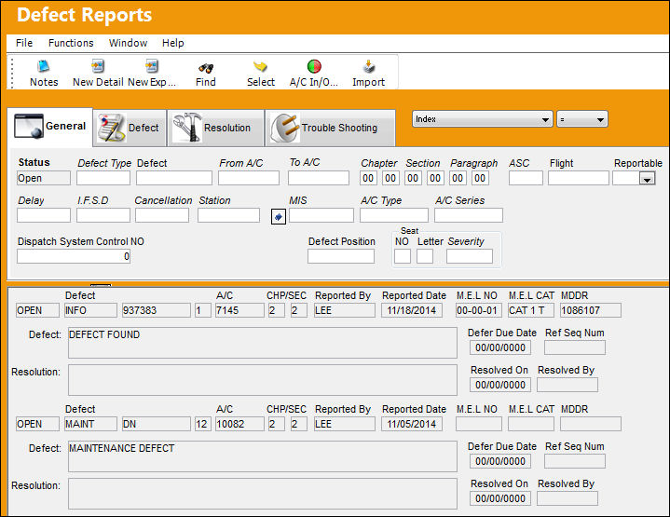The image size is (670, 517).
Task: Click the top Defect filter field
Action: pyautogui.click(x=174, y=178)
